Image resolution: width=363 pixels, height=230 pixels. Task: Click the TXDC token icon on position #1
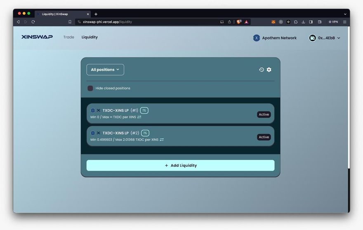pyautogui.click(x=92, y=110)
